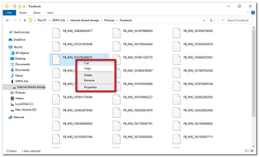
Task: Open recent locations dropdown arrow
Action: (x=20, y=20)
